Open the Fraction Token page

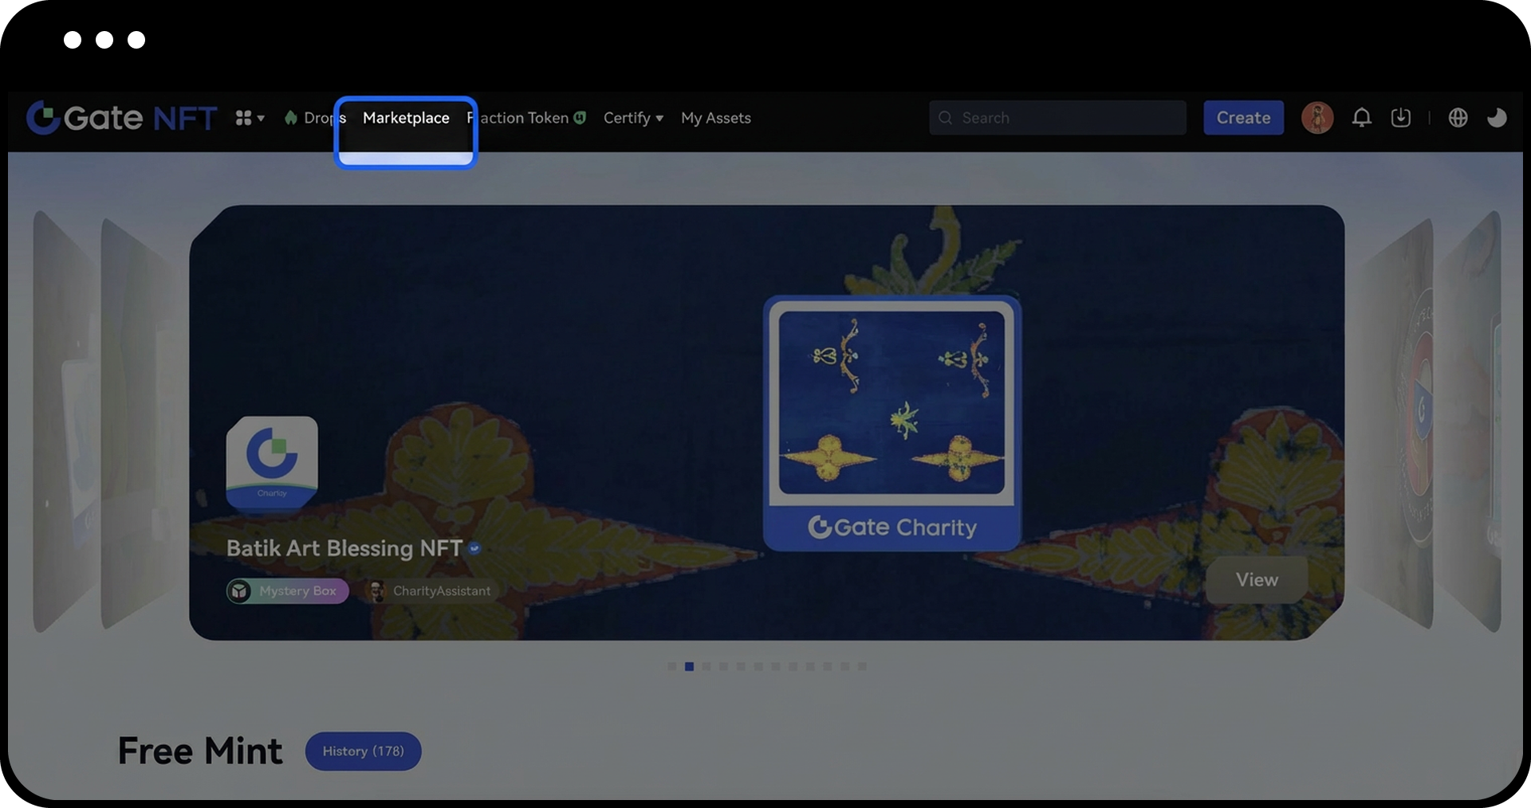pyautogui.click(x=526, y=118)
